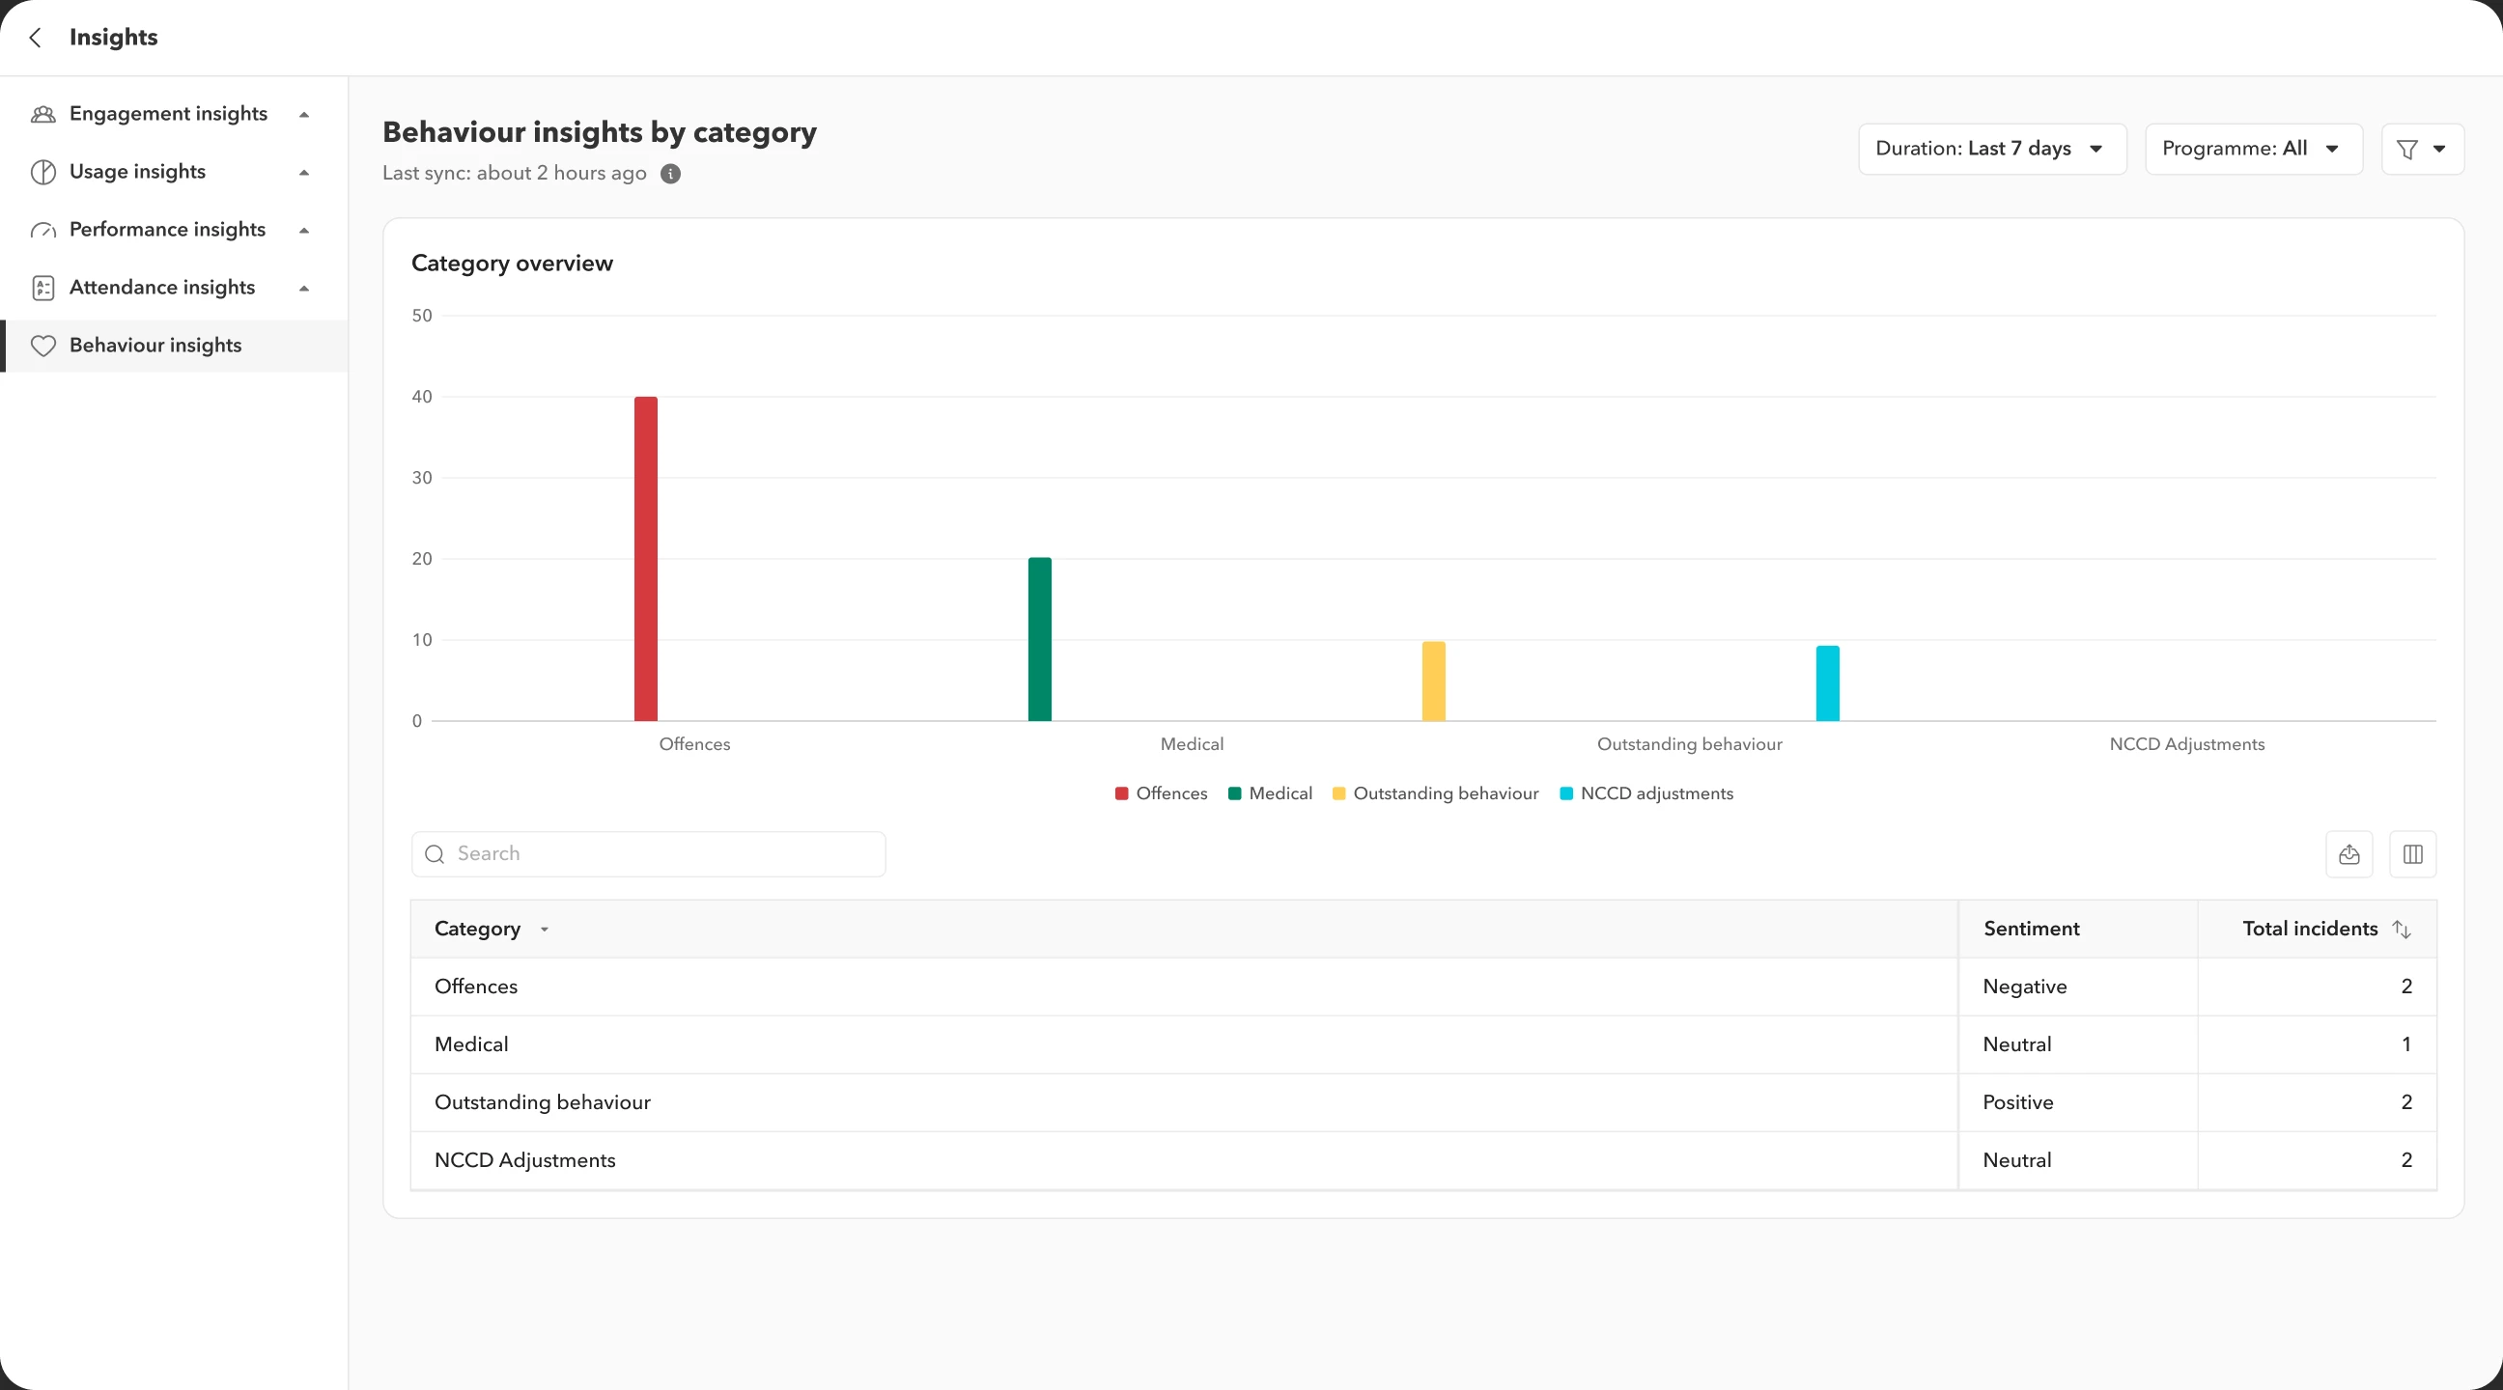This screenshot has height=1390, width=2503.
Task: Select the NCCD Adjustments table row
Action: click(1423, 1161)
